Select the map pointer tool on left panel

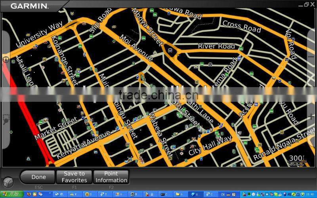(6, 119)
